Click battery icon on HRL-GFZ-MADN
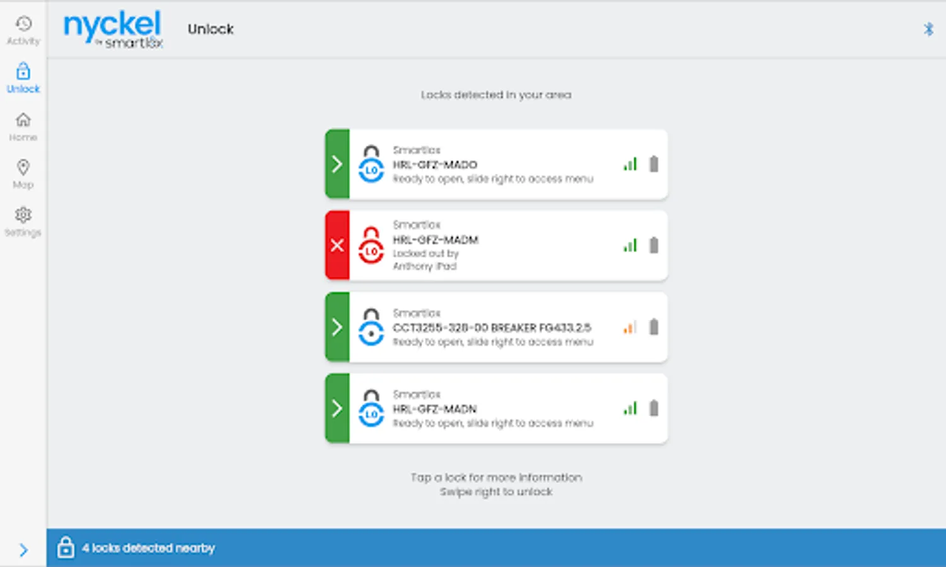Viewport: 946px width, 567px height. tap(654, 408)
